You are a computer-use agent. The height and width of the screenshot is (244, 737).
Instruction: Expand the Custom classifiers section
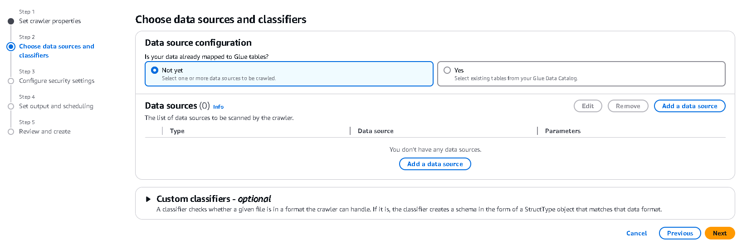(148, 199)
